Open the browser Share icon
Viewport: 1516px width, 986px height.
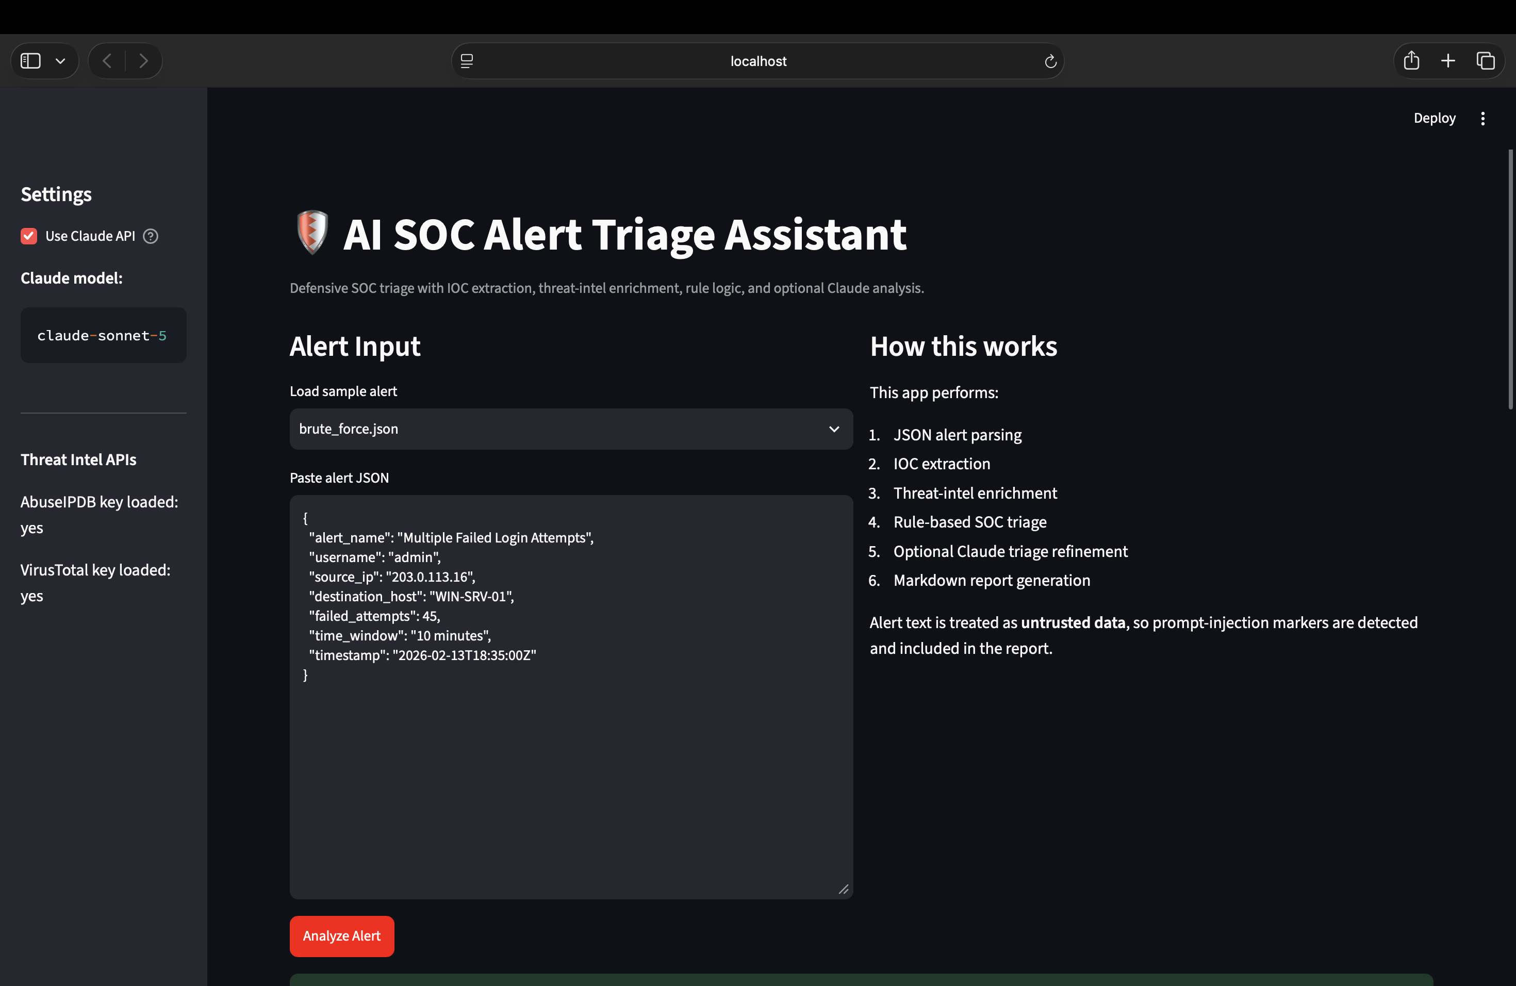pos(1411,60)
